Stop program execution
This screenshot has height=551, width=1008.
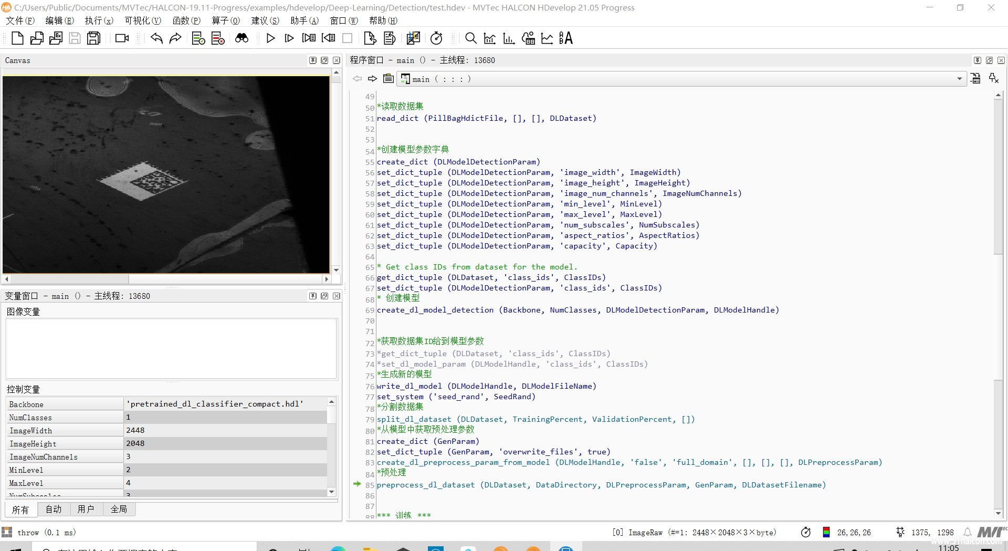[347, 38]
